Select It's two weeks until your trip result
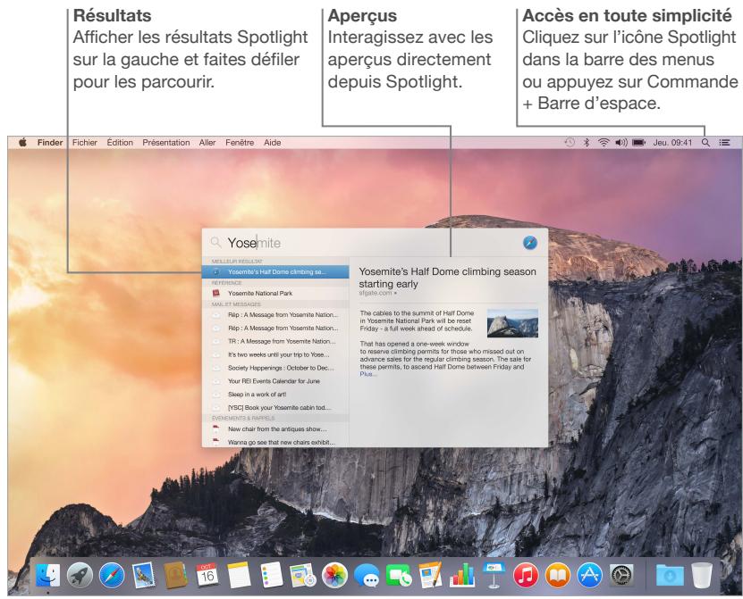Viewport: 743px width, 599px height. click(x=275, y=354)
